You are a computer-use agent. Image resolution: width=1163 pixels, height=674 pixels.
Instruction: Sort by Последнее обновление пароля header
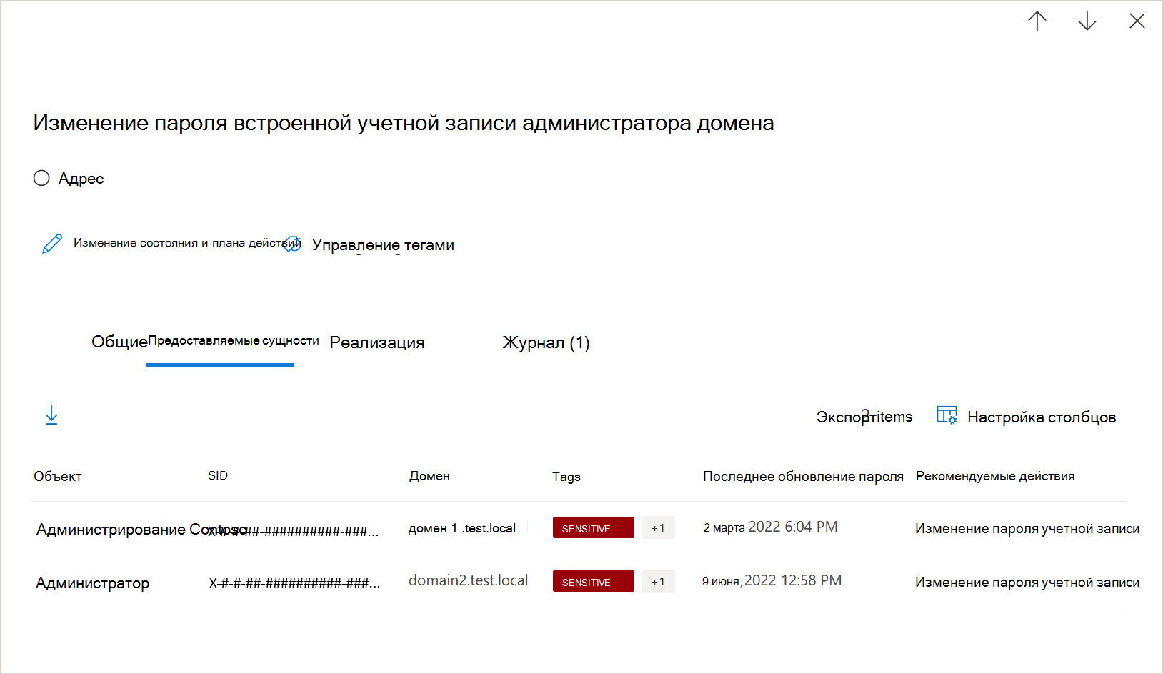(x=803, y=476)
